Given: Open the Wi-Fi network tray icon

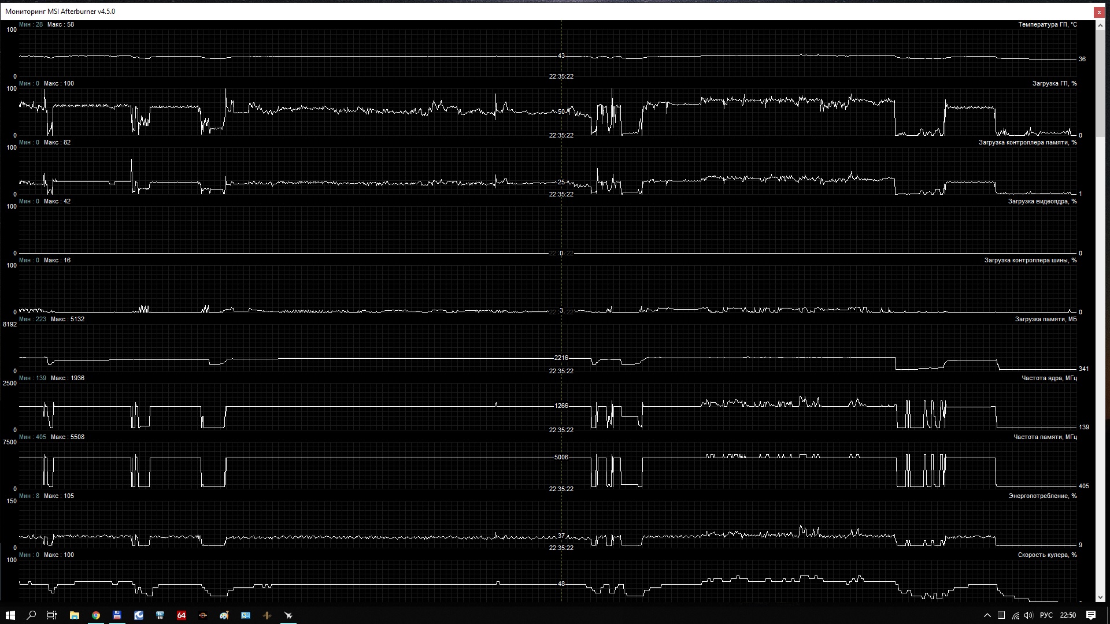Looking at the screenshot, I should point(1015,615).
